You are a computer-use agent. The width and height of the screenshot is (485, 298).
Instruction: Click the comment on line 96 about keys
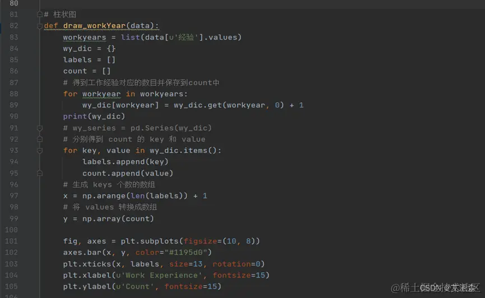pos(109,184)
